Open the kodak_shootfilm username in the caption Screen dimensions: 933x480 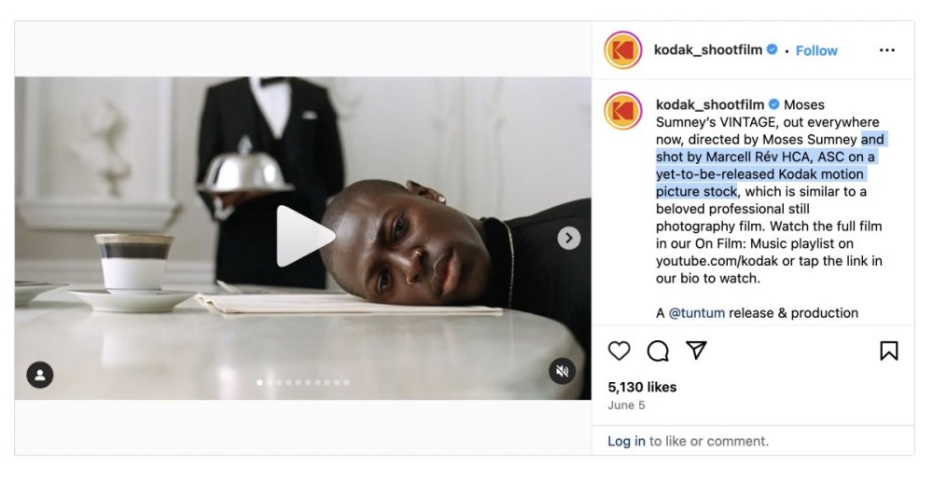tap(710, 104)
